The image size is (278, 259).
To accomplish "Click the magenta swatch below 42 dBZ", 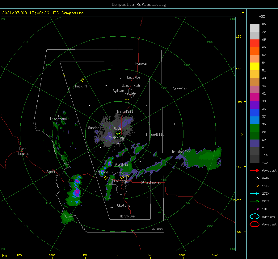I will pyautogui.click(x=255, y=97).
